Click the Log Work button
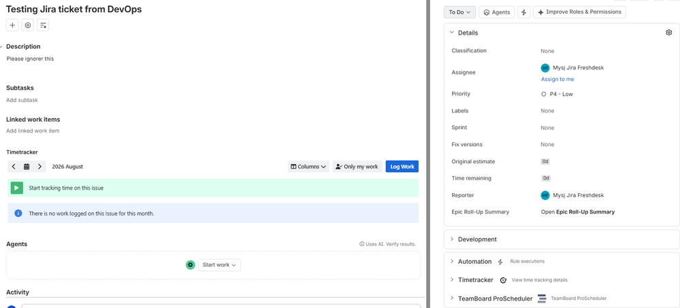Screen dimensions: 680x308 point(402,167)
